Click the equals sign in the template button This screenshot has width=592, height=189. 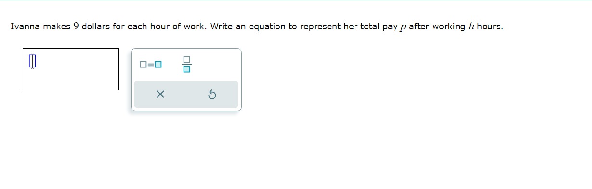coord(151,64)
